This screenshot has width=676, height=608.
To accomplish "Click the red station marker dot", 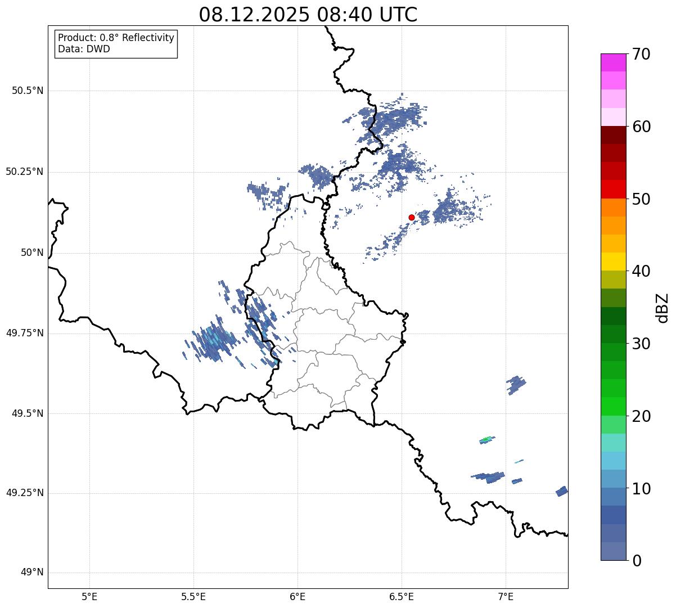I will click(412, 217).
